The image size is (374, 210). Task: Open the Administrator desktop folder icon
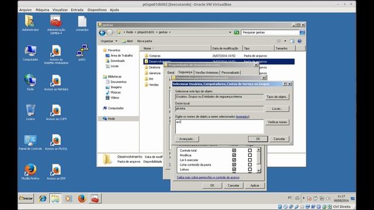pyautogui.click(x=30, y=23)
